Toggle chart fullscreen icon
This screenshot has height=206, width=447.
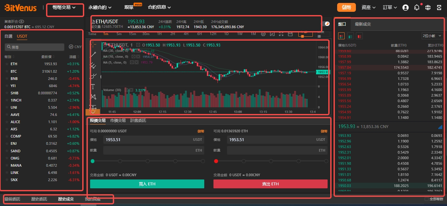(x=281, y=34)
